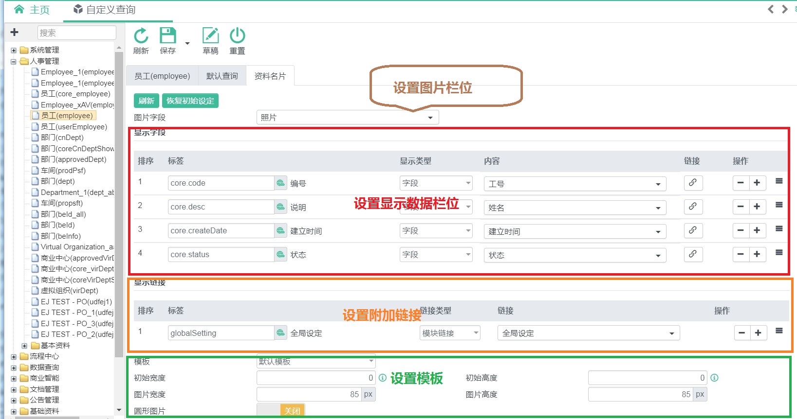Viewport: 797px width, 419px height.
Task: Toggle the 圆形图片 switch showing 关闭
Action: pyautogui.click(x=281, y=411)
